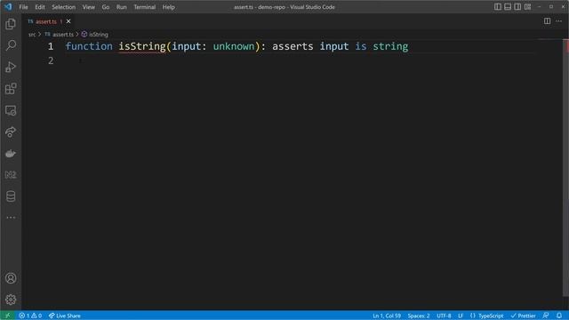
Task: Open the View menu
Action: (x=88, y=7)
